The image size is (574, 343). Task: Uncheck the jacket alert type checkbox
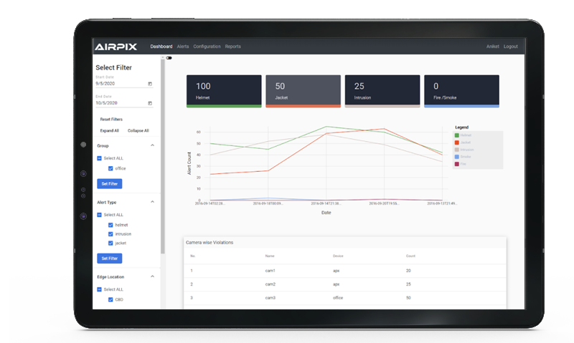click(110, 243)
